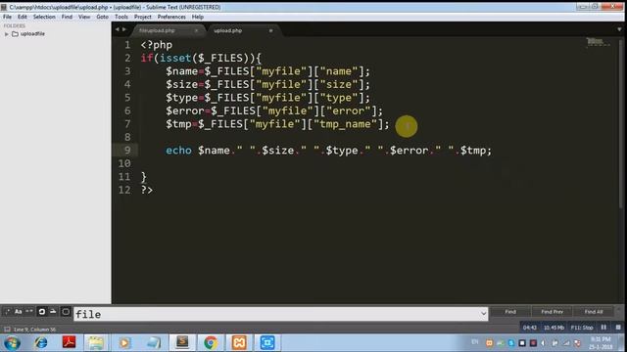Click the blue screen recorder taskbar icon
The height and width of the screenshot is (352, 627).
point(267,343)
